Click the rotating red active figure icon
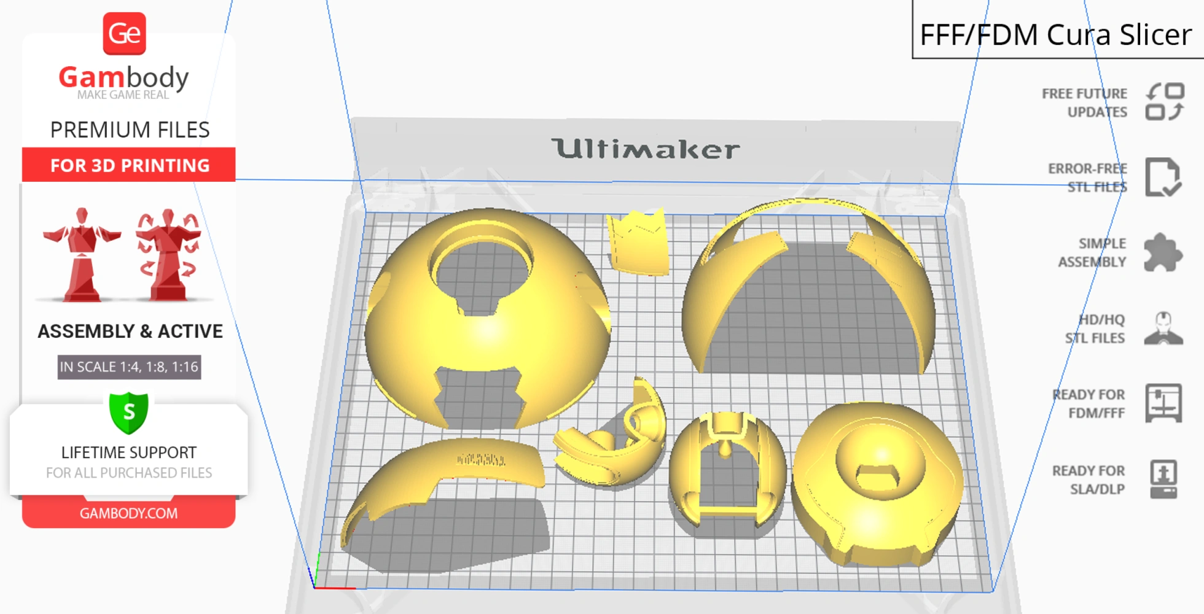The width and height of the screenshot is (1204, 614). point(168,254)
